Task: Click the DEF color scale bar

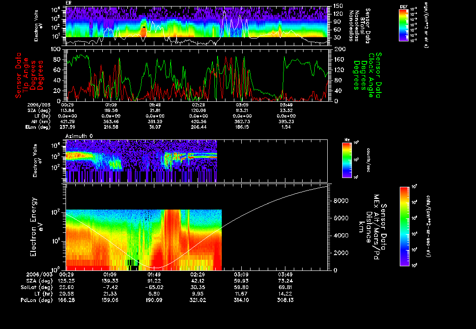Action: pos(403,25)
